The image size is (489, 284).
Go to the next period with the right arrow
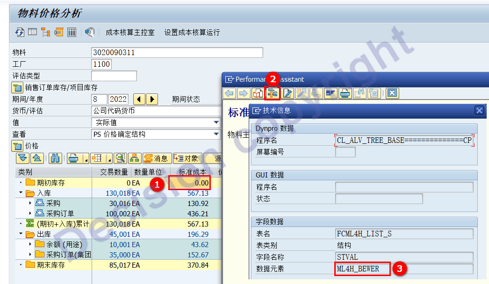152,99
